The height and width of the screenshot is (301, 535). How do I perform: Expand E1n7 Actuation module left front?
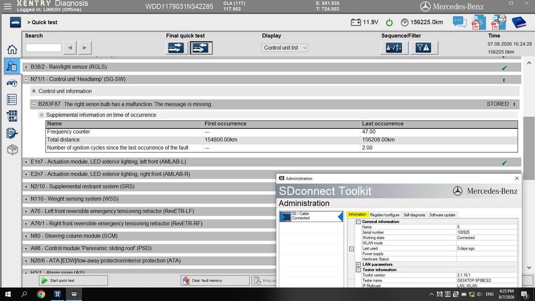click(x=26, y=162)
